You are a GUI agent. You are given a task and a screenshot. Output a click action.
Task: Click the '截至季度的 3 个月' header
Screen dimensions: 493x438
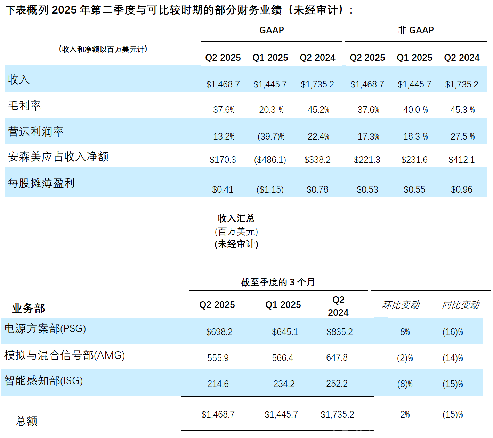[x=277, y=282]
